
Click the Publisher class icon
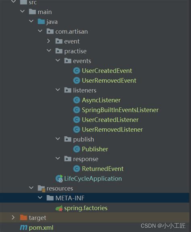(x=77, y=149)
